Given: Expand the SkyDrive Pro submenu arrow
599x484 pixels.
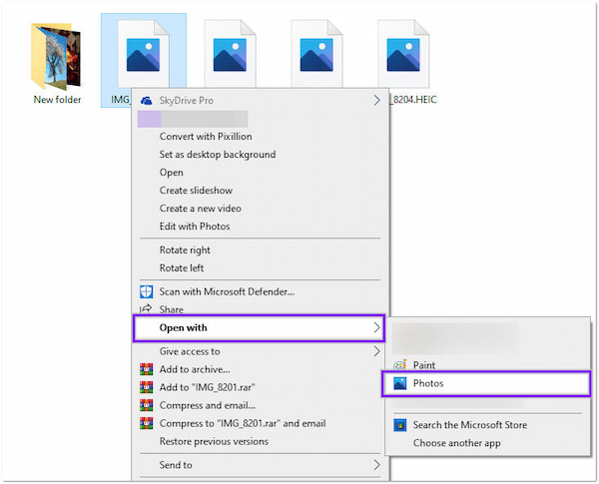Looking at the screenshot, I should tap(376, 101).
